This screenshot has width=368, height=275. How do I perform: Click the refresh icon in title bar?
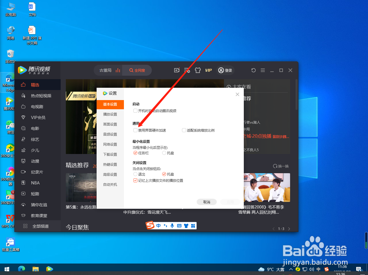pyautogui.click(x=253, y=70)
